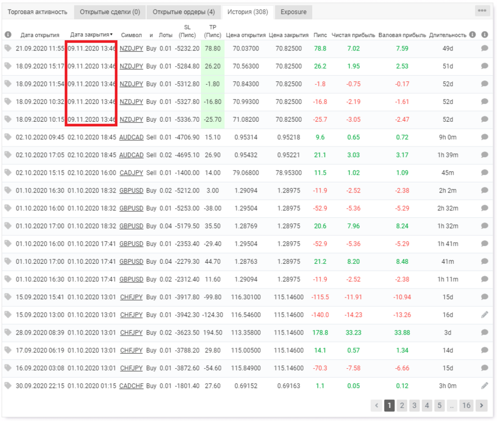Jump to last page 16

click(x=466, y=405)
